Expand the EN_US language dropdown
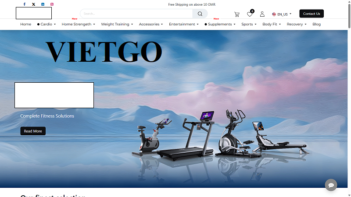 pyautogui.click(x=282, y=14)
